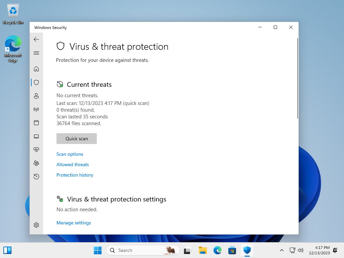Click the shield icon beside page title

(61, 46)
